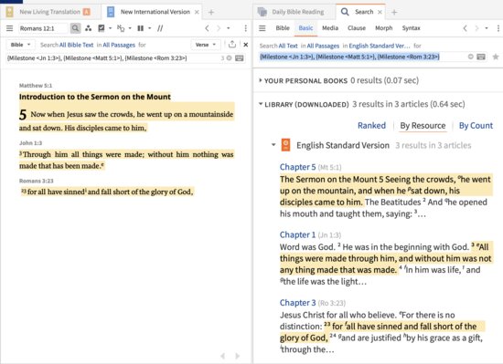The image size is (503, 364).
Task: Open the Verse view dropdown
Action: (x=205, y=45)
